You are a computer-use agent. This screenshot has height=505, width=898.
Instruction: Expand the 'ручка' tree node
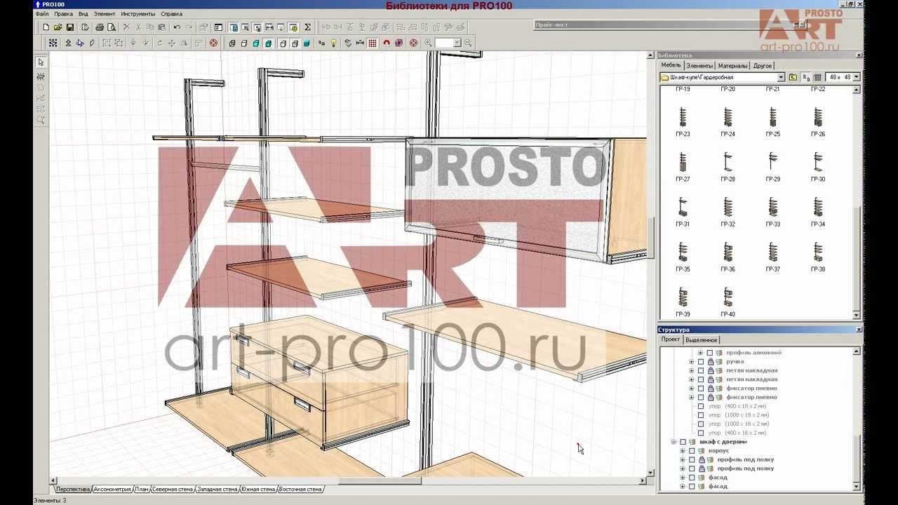[691, 361]
